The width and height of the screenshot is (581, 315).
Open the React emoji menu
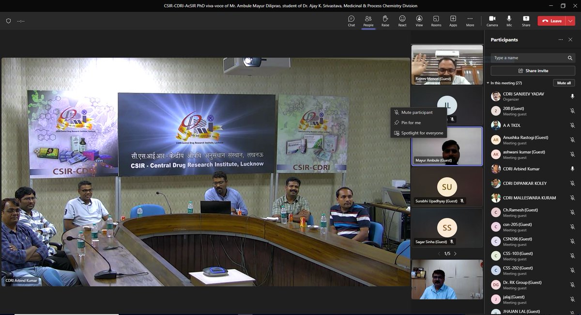coord(402,21)
